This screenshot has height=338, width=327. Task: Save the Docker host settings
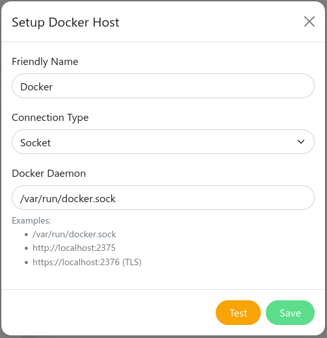(x=290, y=313)
